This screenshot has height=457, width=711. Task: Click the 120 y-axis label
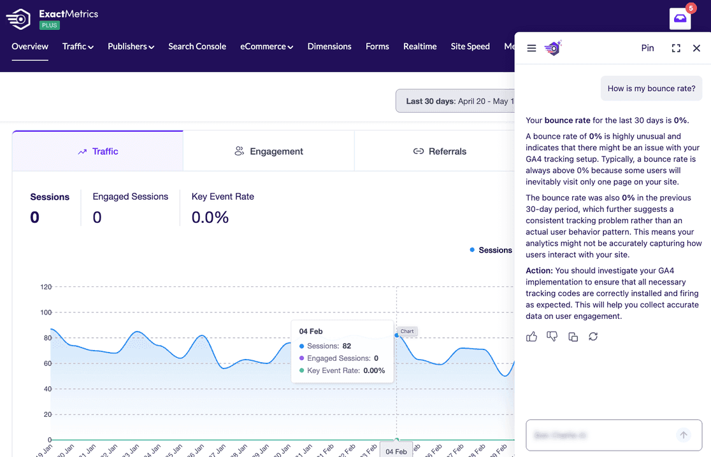pos(46,286)
